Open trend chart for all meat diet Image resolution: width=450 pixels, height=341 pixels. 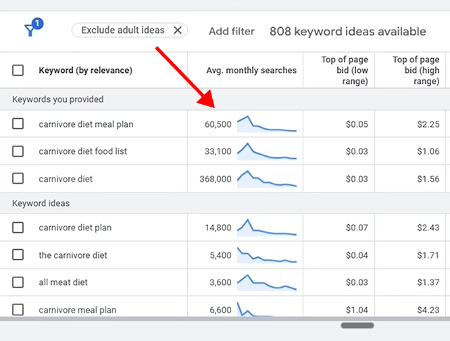[267, 282]
